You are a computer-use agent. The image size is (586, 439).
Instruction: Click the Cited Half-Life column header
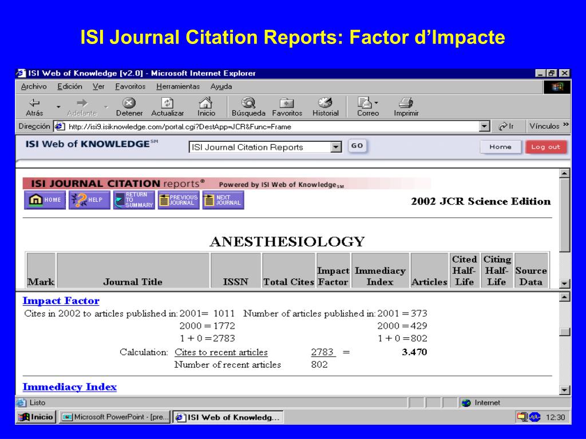point(465,270)
